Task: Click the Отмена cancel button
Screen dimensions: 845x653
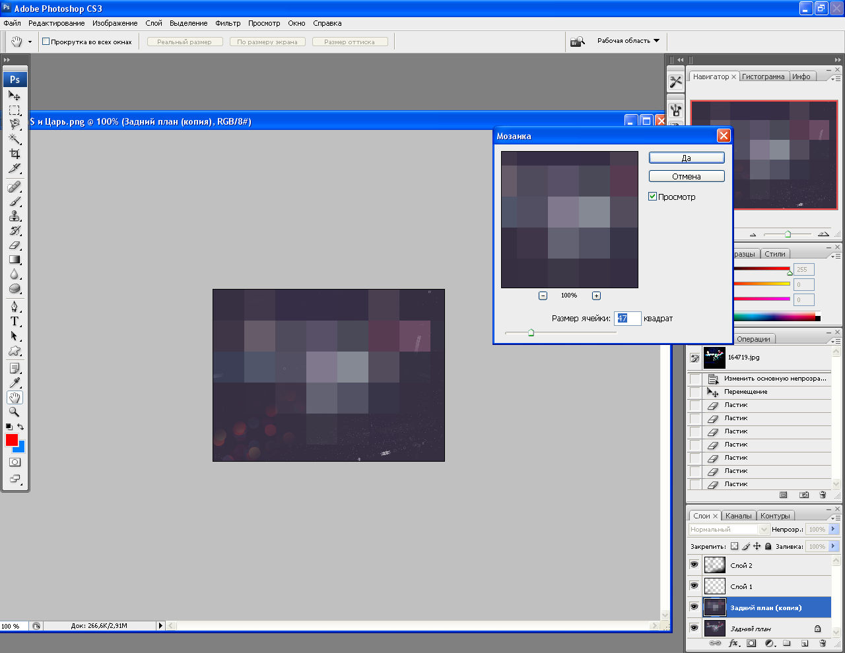Action: (x=687, y=177)
